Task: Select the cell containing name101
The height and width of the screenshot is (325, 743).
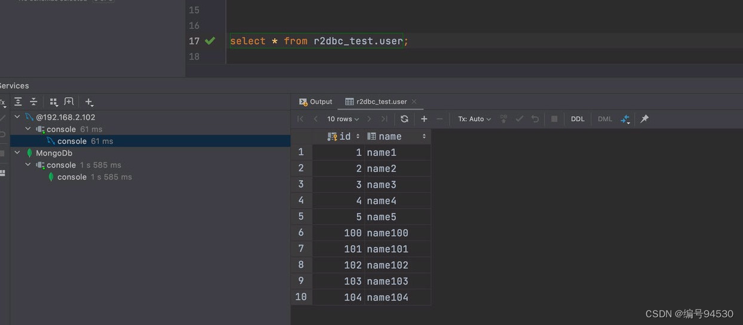Action: [398, 249]
